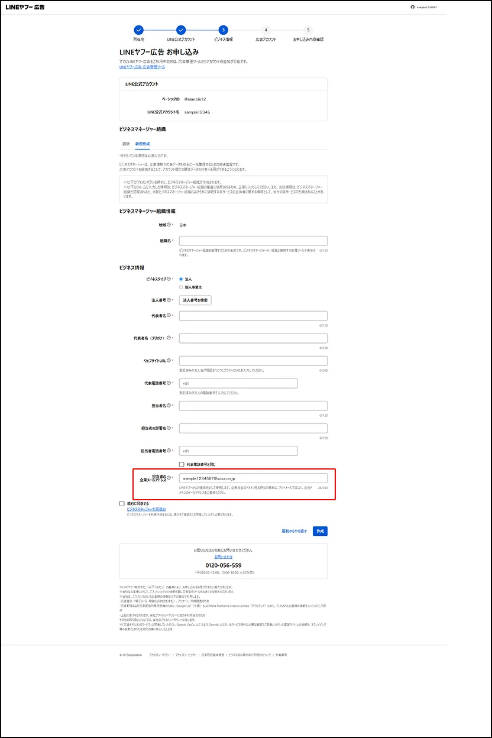This screenshot has height=738, width=492.
Task: Click the help icon next to 地域
Action: pyautogui.click(x=169, y=225)
